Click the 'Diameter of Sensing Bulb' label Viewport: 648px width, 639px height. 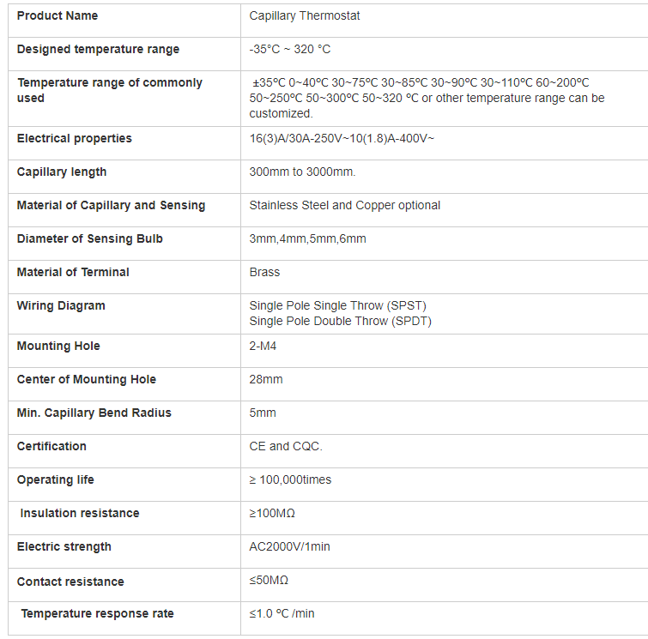(x=89, y=238)
